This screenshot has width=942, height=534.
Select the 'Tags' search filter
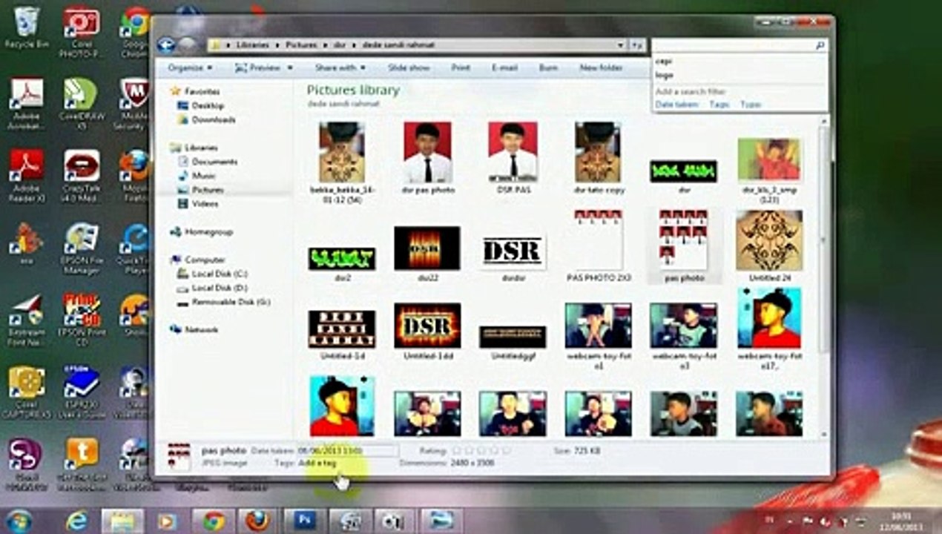click(719, 105)
